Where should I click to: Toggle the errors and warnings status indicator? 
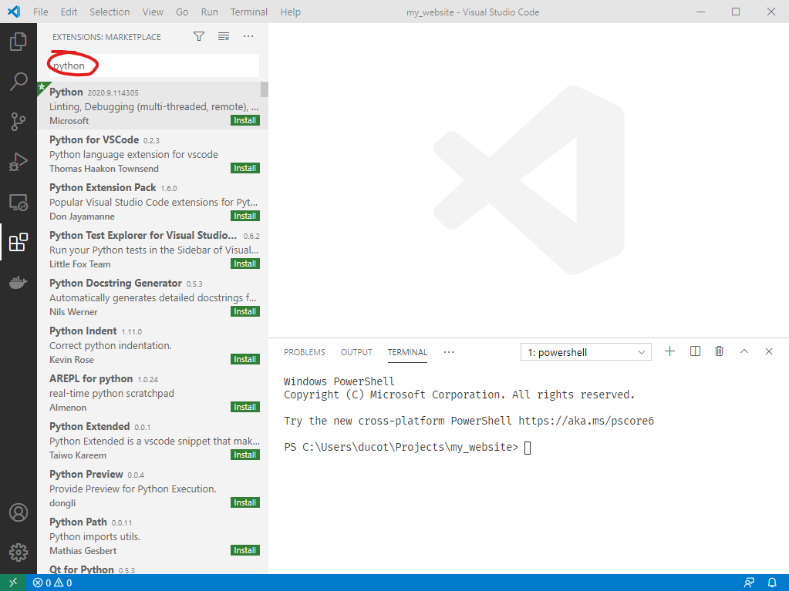(51, 583)
